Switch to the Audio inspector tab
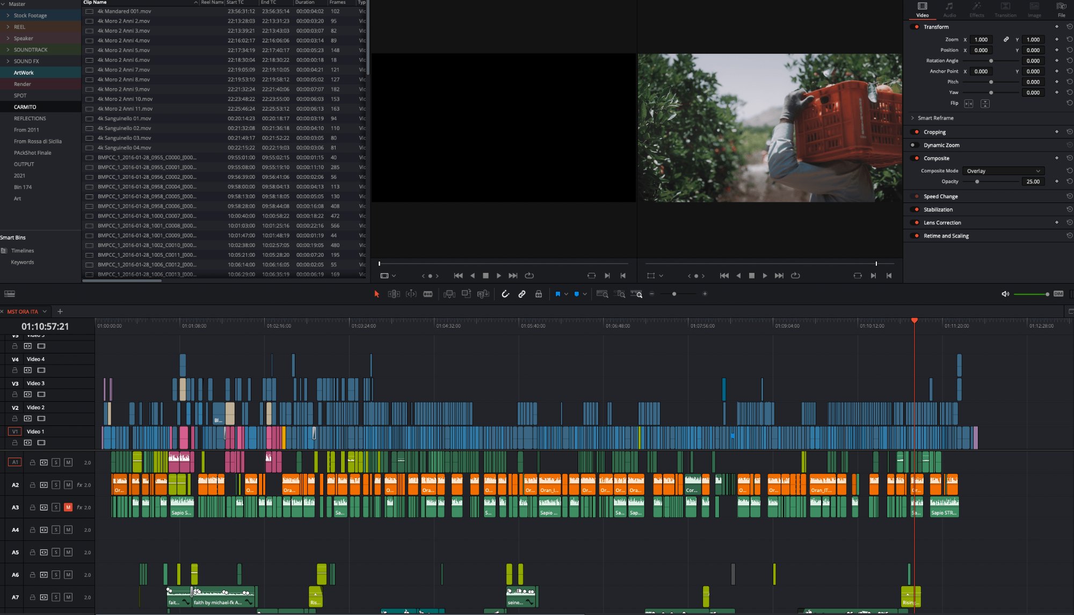This screenshot has height=615, width=1074. point(949,10)
